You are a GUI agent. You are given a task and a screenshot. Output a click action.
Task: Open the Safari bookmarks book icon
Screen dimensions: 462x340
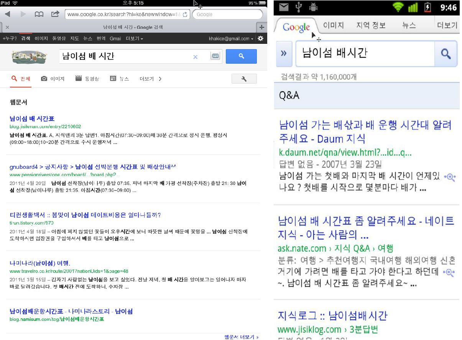point(39,14)
